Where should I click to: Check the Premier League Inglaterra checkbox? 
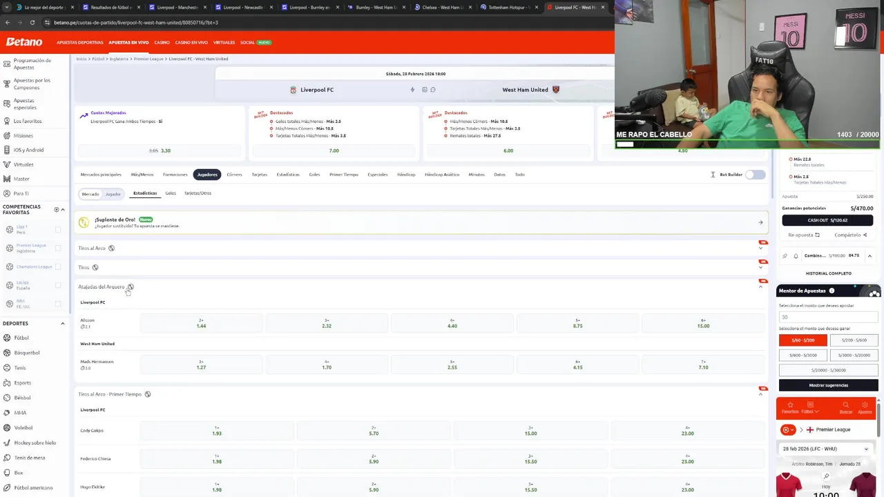point(58,248)
